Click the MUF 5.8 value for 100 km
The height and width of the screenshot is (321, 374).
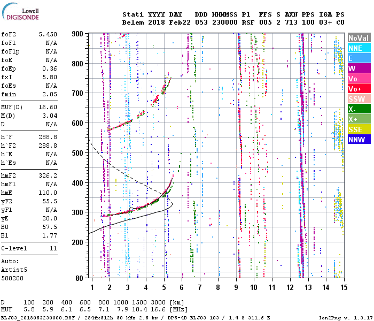[x=29, y=310]
